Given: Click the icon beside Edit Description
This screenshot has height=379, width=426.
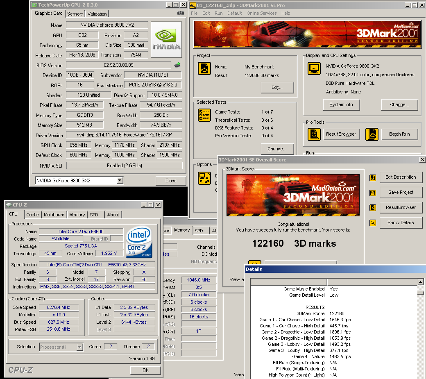Looking at the screenshot, I should pyautogui.click(x=373, y=178).
